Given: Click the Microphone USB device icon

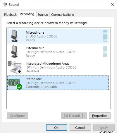Looking at the screenshot, I should (x=15, y=36).
